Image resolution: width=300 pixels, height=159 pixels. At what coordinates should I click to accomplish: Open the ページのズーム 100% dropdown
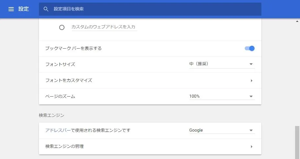pos(222,96)
